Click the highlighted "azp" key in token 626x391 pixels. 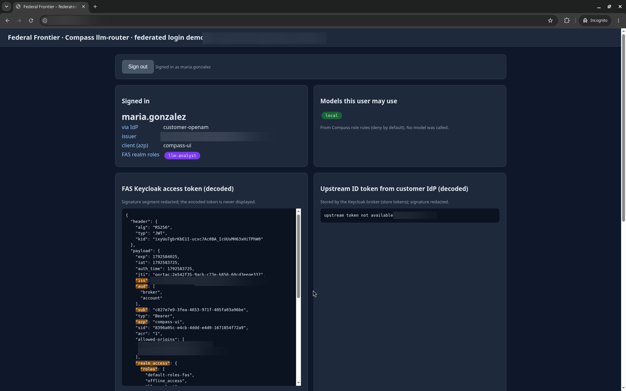[141, 322]
